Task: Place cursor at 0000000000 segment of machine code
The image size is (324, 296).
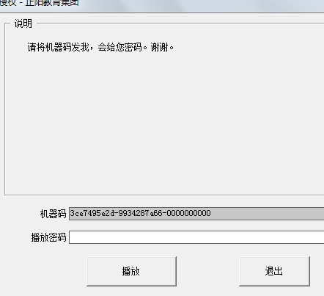Action: [189, 213]
